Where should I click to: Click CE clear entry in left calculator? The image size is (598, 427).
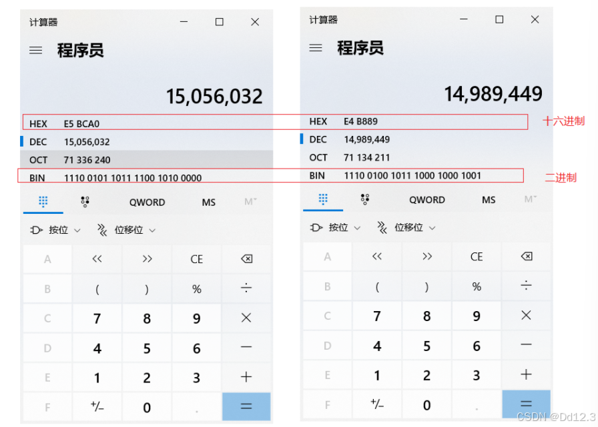(x=196, y=258)
